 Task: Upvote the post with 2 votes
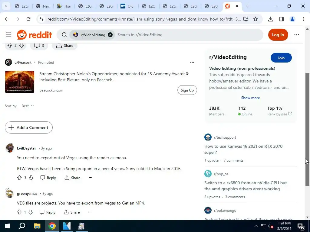click(9, 46)
